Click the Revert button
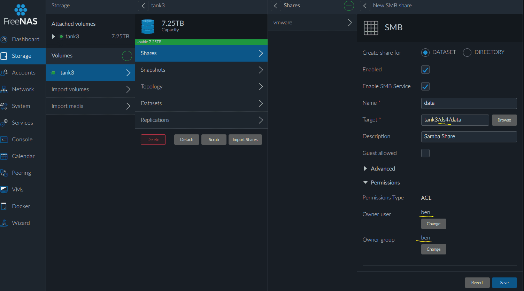Viewport: 524px width, 291px height. point(477,283)
